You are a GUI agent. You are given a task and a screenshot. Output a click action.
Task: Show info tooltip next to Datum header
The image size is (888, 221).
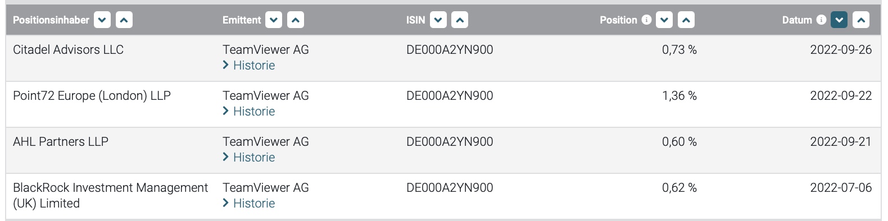tap(821, 20)
